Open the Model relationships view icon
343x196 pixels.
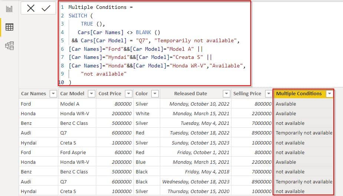[x=9, y=46]
